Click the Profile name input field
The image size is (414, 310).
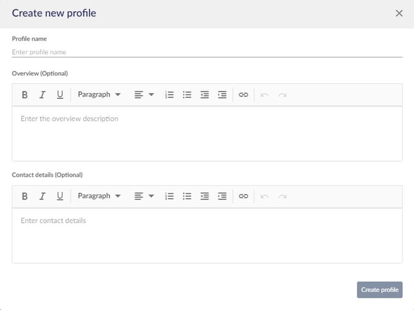(207, 52)
